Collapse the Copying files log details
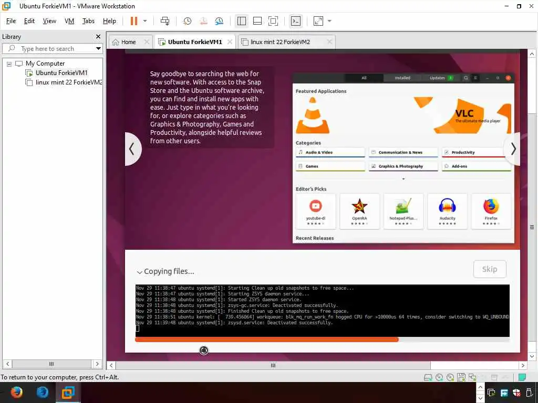 pos(139,272)
